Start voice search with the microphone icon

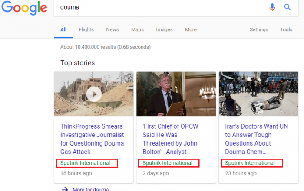click(x=272, y=7)
